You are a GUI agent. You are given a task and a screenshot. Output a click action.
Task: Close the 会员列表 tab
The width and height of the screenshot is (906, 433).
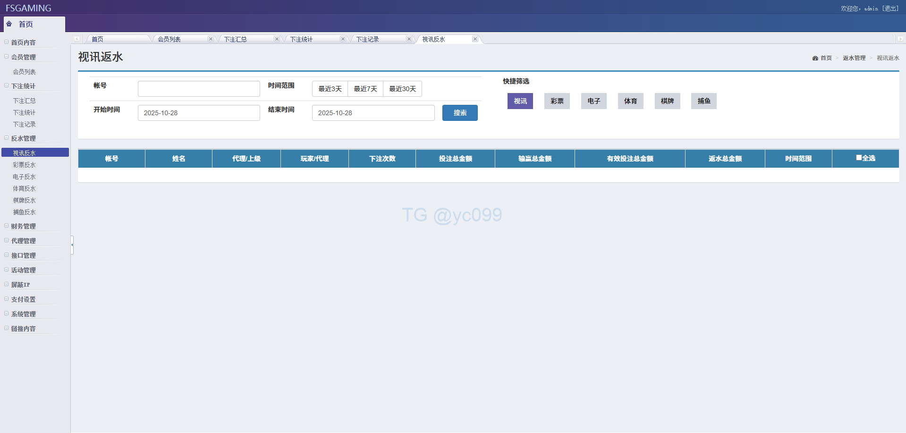[x=211, y=39]
